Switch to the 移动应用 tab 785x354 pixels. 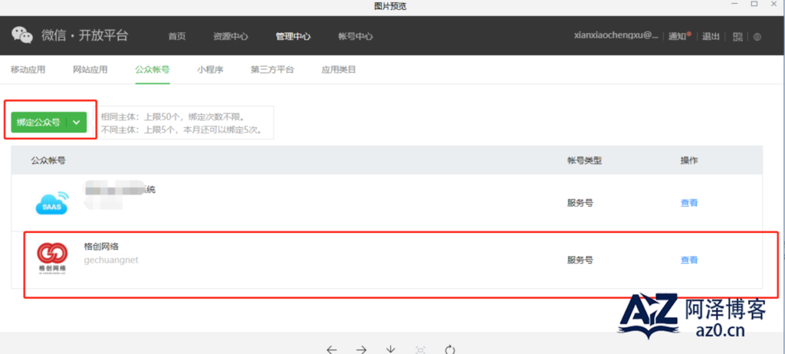pos(28,70)
